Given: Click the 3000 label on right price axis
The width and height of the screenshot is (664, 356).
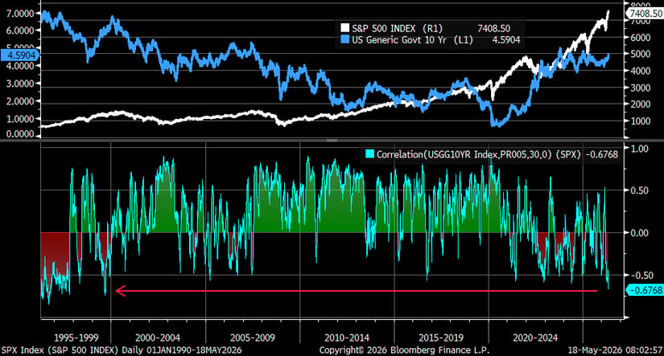Looking at the screenshot, I should [x=641, y=88].
